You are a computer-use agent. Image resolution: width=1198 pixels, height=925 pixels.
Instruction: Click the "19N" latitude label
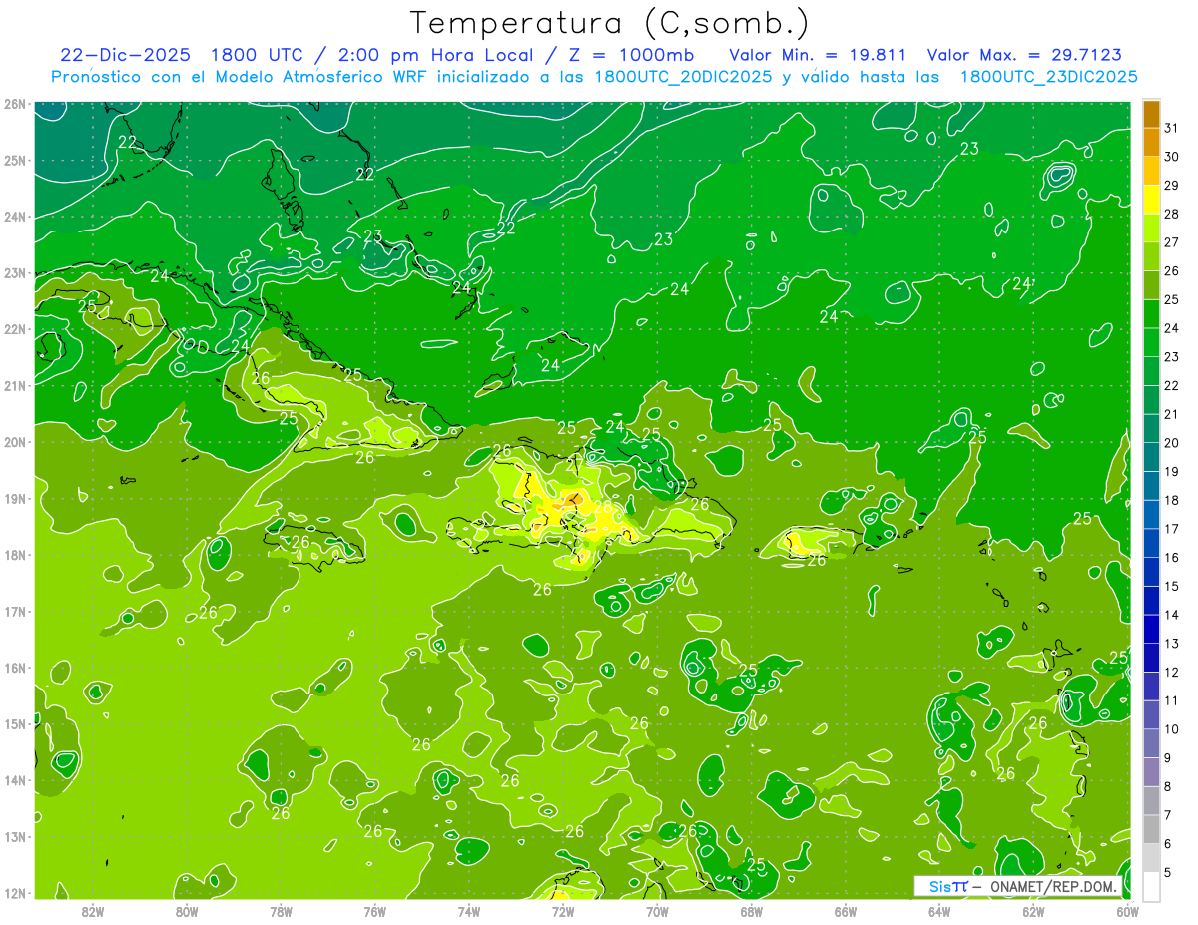(15, 498)
